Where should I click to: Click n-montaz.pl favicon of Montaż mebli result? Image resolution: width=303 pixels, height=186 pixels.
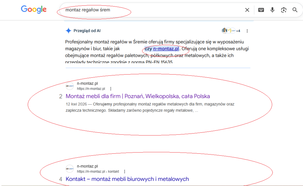(x=70, y=86)
